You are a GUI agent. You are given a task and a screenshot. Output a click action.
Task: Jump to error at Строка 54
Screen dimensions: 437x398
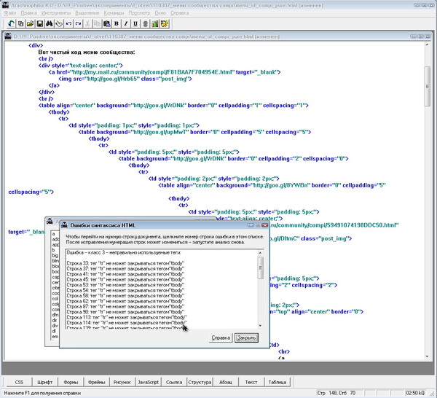[125, 290]
